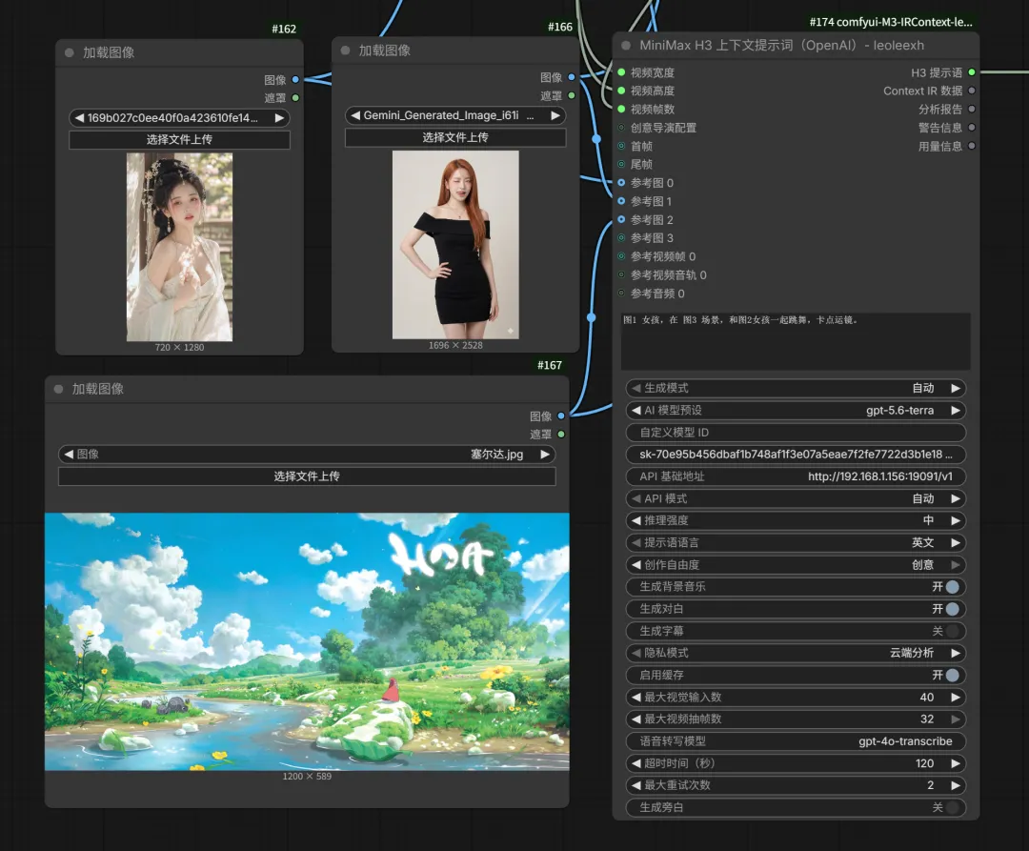1029x851 pixels.
Task: Open the 塞尔达.jpg image selector
Action: coord(307,454)
